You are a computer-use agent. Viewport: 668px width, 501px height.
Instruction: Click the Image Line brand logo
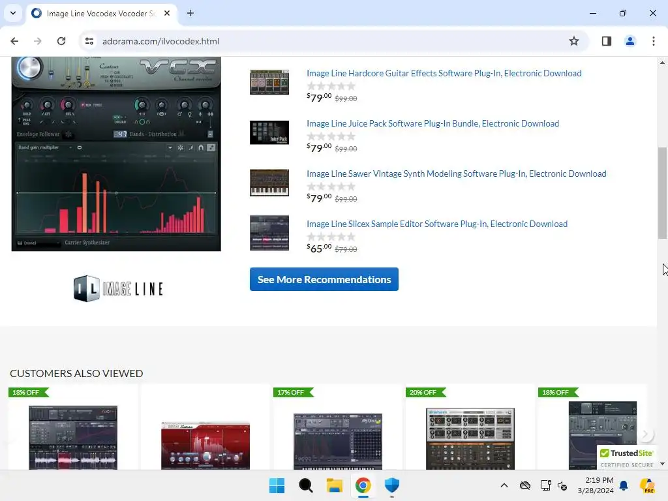click(118, 289)
